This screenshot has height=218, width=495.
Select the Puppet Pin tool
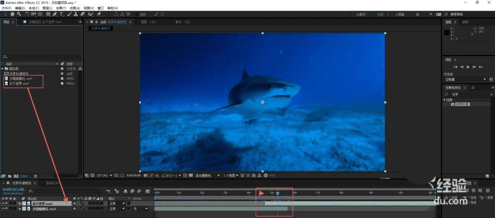tap(99, 14)
